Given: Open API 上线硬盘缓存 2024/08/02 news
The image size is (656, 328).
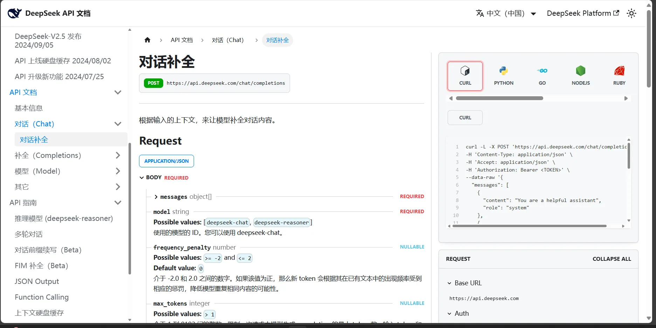Looking at the screenshot, I should 63,61.
